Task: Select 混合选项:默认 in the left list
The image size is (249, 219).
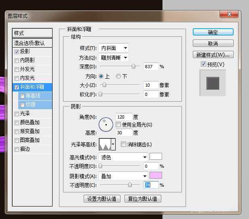Action: click(30, 43)
